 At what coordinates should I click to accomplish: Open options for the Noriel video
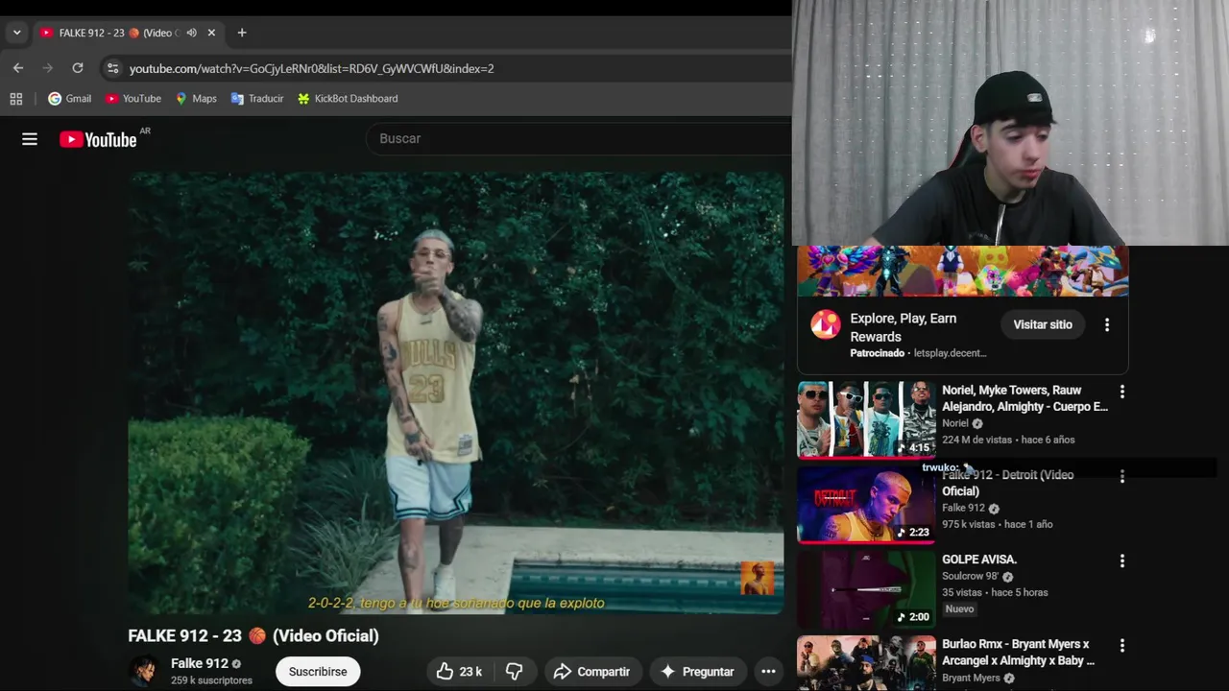pos(1121,392)
